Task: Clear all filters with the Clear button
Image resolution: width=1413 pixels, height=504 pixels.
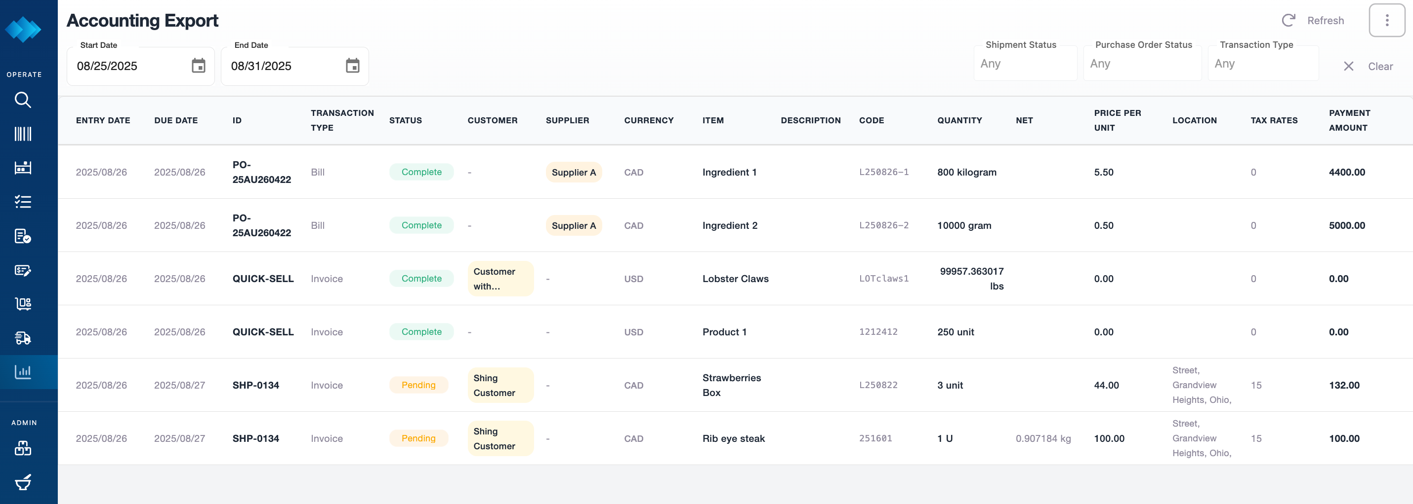Action: (1368, 66)
